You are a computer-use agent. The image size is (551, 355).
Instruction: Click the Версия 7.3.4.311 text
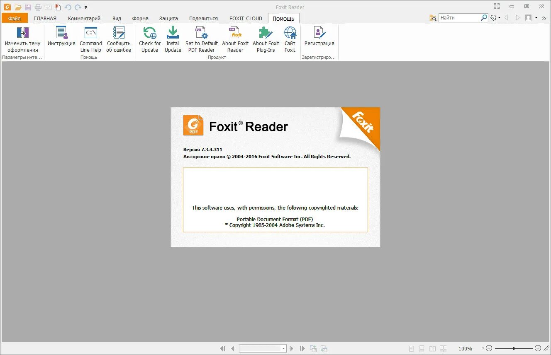(x=203, y=150)
